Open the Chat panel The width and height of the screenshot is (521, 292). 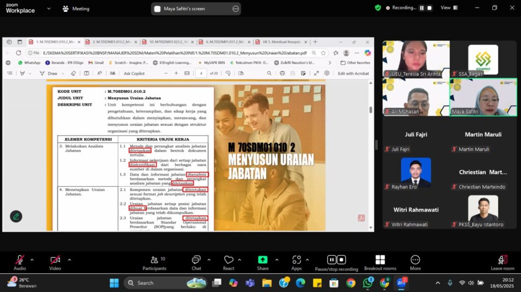pos(196,262)
